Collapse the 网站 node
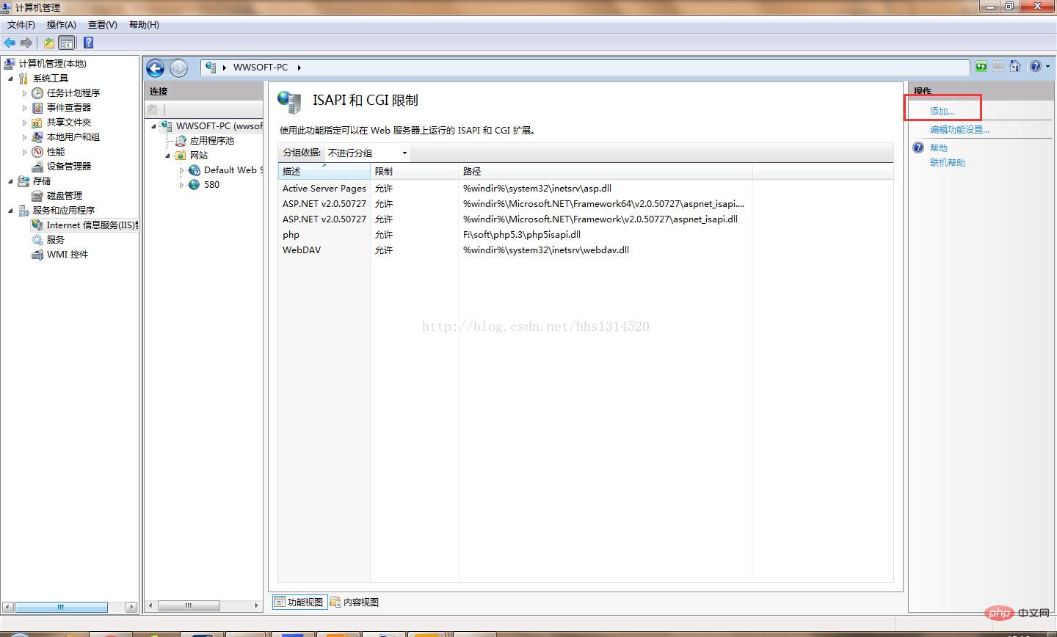This screenshot has width=1057, height=637. point(168,156)
